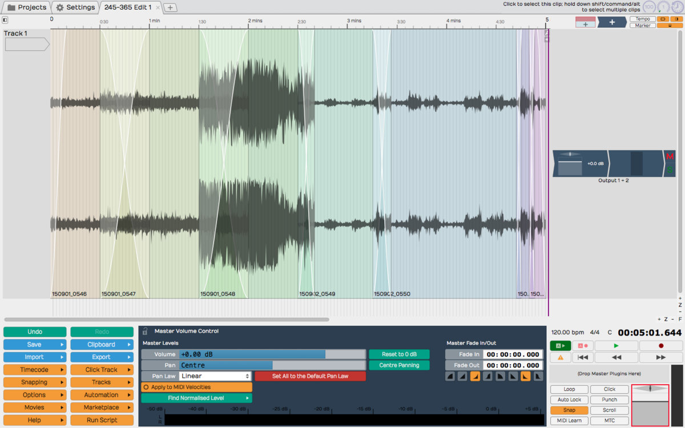Image resolution: width=685 pixels, height=428 pixels.
Task: Solo Track 1 with the green S button
Action: tap(670, 170)
